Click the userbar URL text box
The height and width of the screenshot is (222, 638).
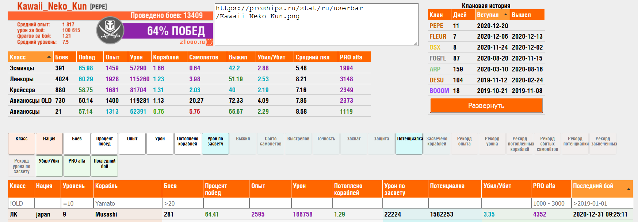pos(317,25)
